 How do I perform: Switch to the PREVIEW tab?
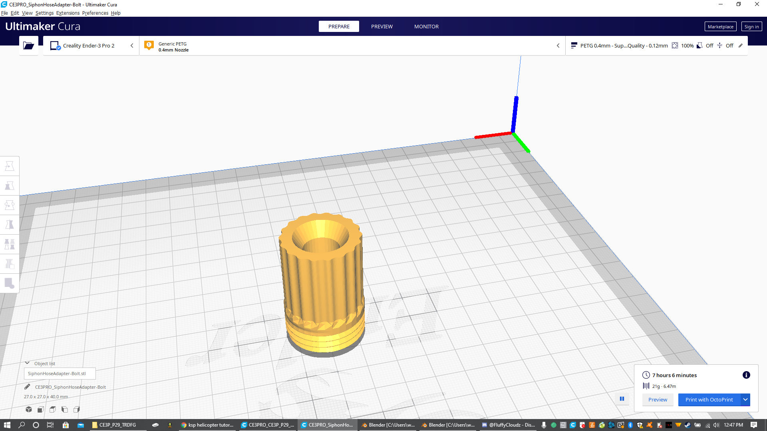tap(382, 26)
